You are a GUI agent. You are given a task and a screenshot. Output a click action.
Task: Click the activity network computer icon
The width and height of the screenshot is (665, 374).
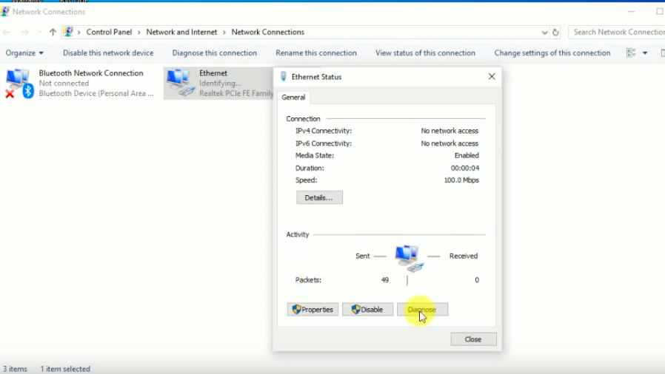[x=409, y=258]
